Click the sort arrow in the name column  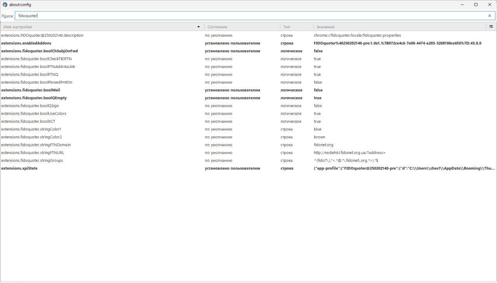(199, 27)
